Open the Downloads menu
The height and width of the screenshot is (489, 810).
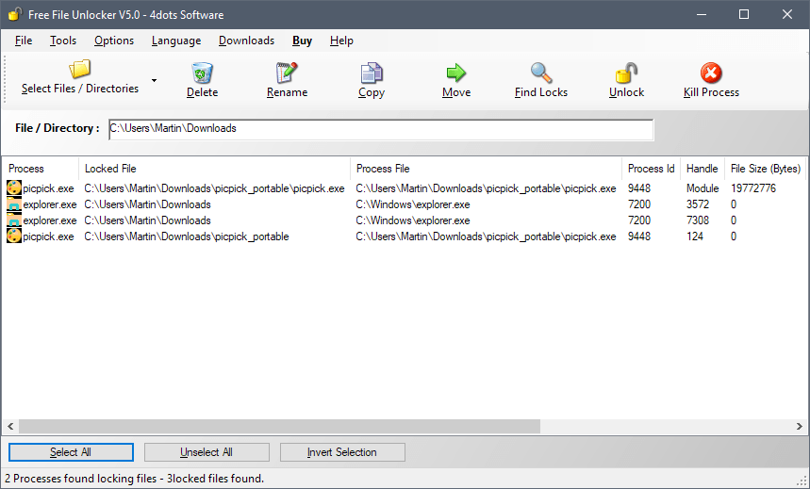point(246,41)
